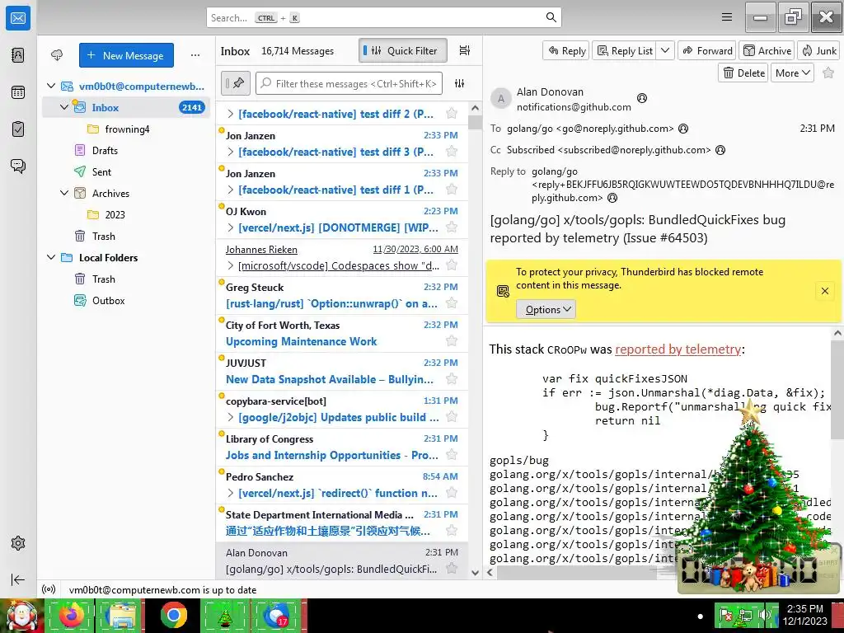Image resolution: width=844 pixels, height=633 pixels.
Task: Open the Tasks space
Action: tap(18, 129)
